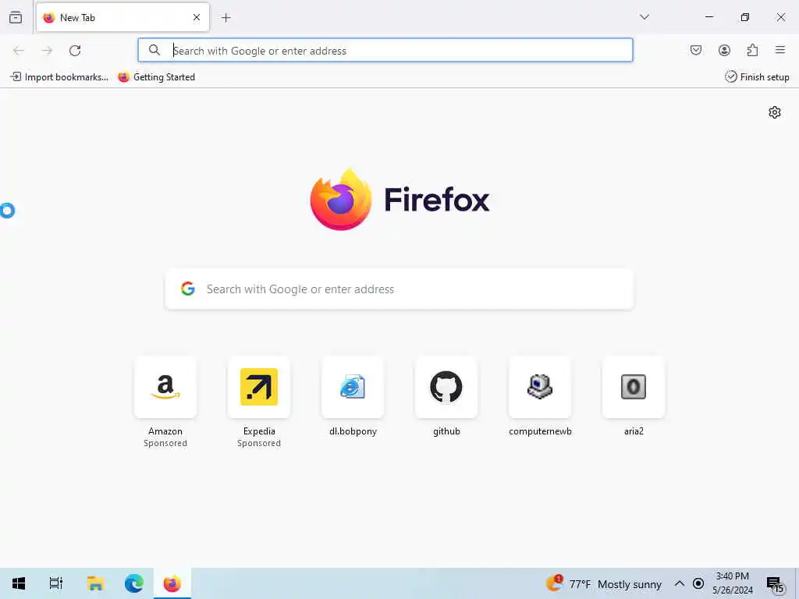Screen dimensions: 799x599
Task: Click the page Google search box
Action: pyautogui.click(x=399, y=289)
